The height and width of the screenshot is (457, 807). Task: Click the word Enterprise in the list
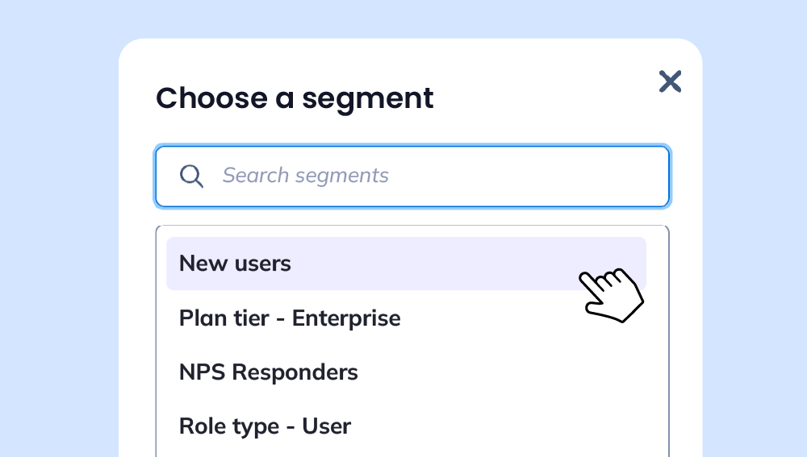coord(346,318)
